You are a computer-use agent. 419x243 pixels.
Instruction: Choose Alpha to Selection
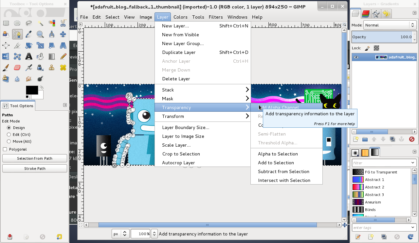coord(286,154)
